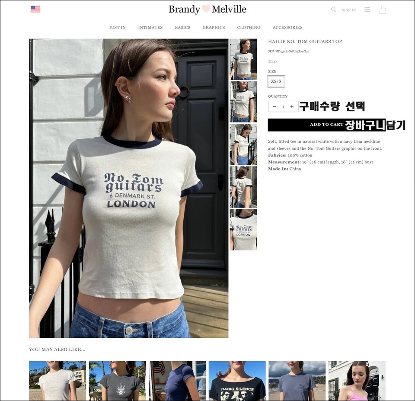Click the $20 price

(272, 61)
